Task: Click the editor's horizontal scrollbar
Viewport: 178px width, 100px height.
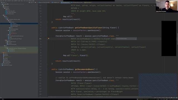Action: point(99,97)
